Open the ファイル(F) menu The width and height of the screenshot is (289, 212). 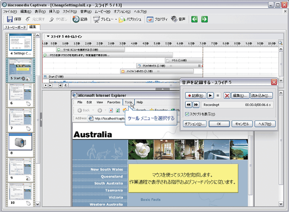(10, 12)
